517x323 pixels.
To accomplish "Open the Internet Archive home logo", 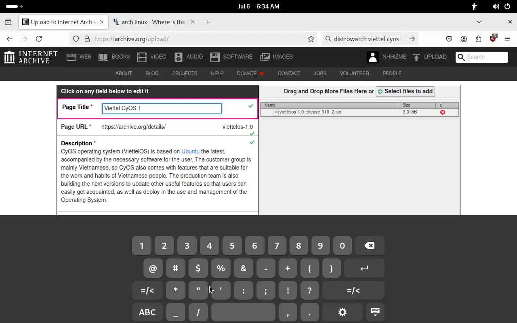I will point(31,57).
